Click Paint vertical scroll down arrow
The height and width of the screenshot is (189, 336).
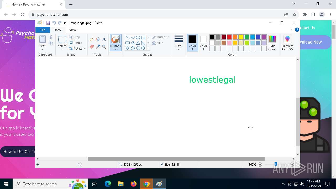pyautogui.click(x=298, y=154)
